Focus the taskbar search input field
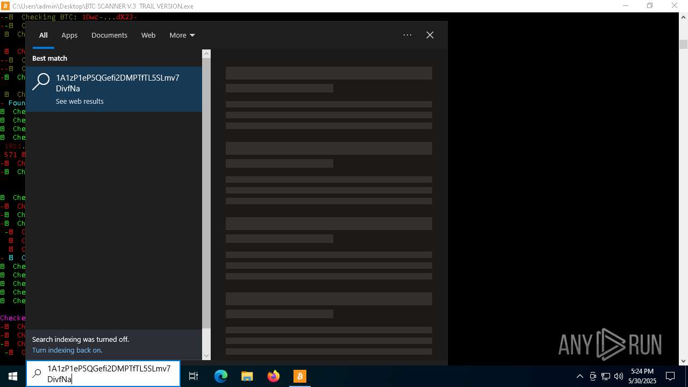Viewport: 688px width, 387px height. coord(103,374)
